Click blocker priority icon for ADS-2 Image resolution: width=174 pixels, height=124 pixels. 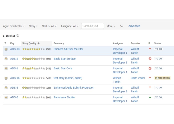point(150,58)
